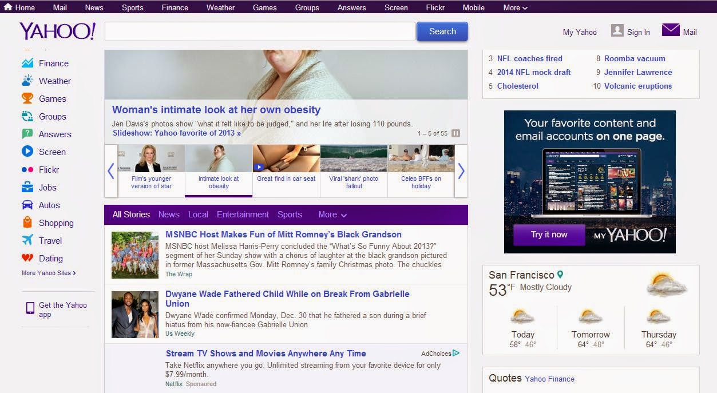This screenshot has width=717, height=393.
Task: Open the purple Mail envelope icon
Action: pyautogui.click(x=671, y=30)
